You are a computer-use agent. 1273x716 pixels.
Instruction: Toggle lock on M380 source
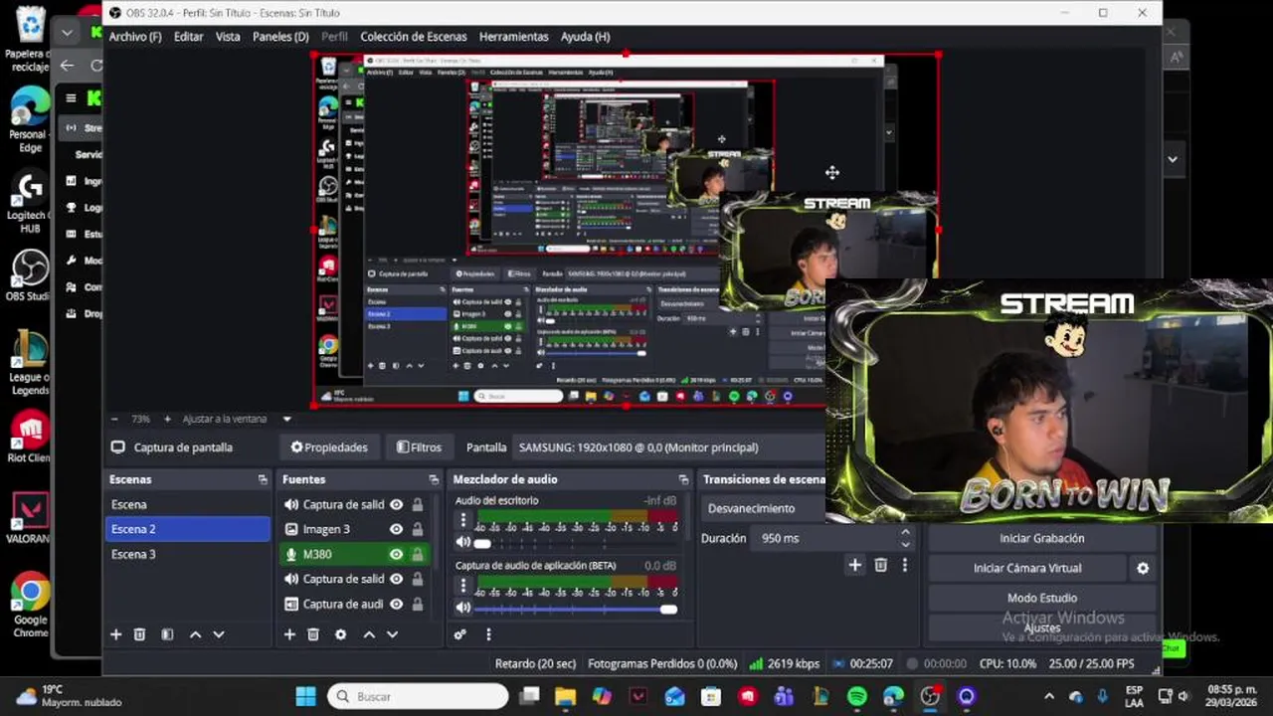pyautogui.click(x=418, y=554)
